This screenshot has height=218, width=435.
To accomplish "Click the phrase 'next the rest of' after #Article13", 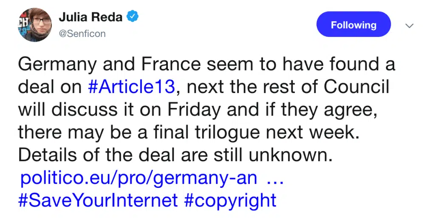I will (248, 88).
